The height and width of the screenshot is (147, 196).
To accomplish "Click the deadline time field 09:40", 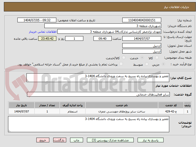I will tap(103, 38).
